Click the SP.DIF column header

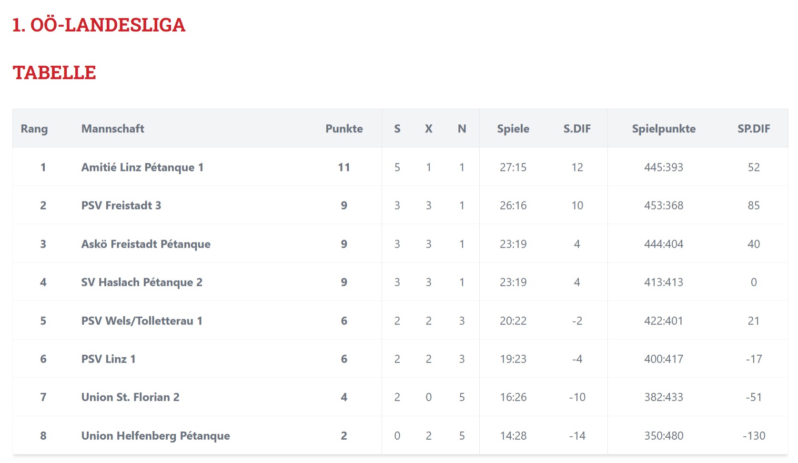point(754,129)
